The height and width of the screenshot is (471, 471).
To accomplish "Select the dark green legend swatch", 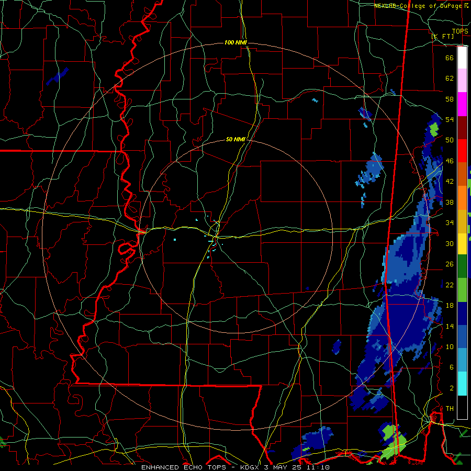I will pos(462,266).
